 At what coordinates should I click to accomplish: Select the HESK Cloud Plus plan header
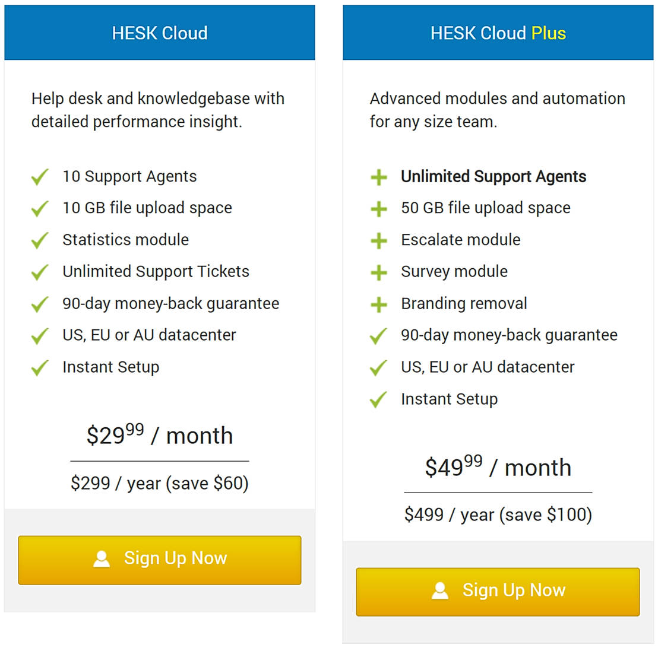click(498, 33)
